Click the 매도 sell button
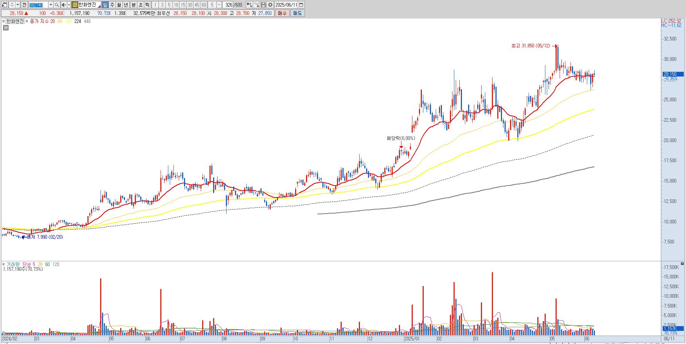This screenshot has width=686, height=344. [x=297, y=13]
